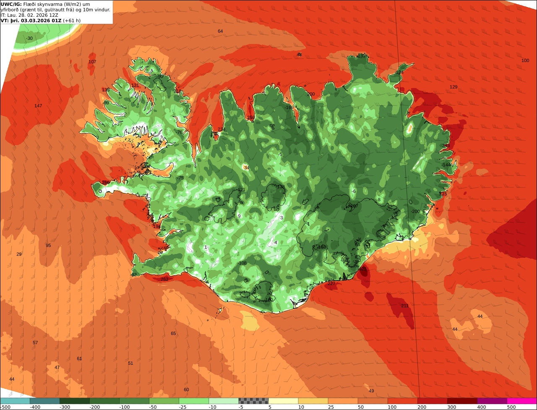
Task: Click the map value '60' near the bottom edge
Action: click(x=186, y=390)
